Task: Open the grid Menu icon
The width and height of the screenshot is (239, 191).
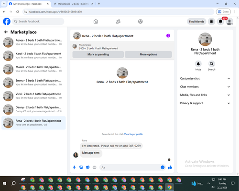Action: pos(211,21)
